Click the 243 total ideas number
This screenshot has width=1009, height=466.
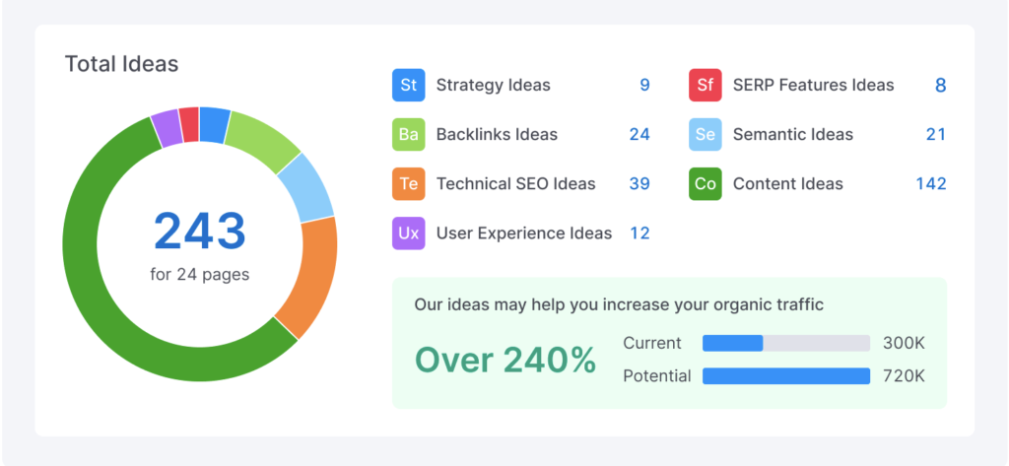pos(199,232)
